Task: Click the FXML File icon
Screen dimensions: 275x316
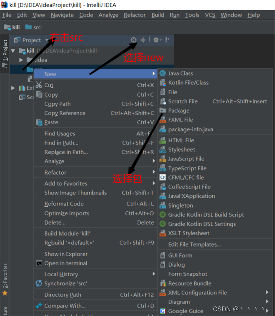Action: pyautogui.click(x=162, y=120)
